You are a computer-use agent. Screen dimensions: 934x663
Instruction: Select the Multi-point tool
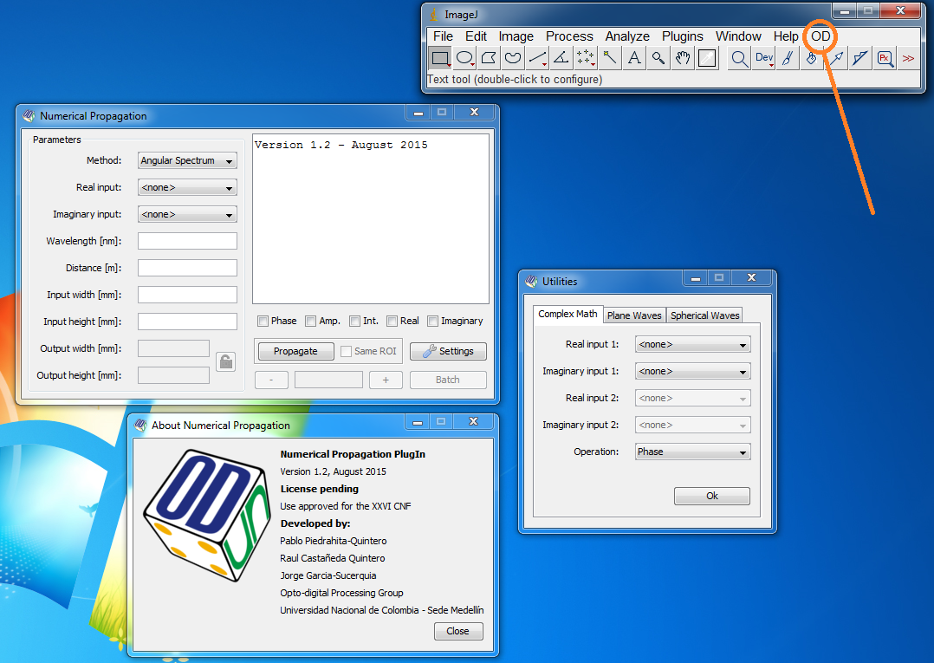click(x=586, y=58)
